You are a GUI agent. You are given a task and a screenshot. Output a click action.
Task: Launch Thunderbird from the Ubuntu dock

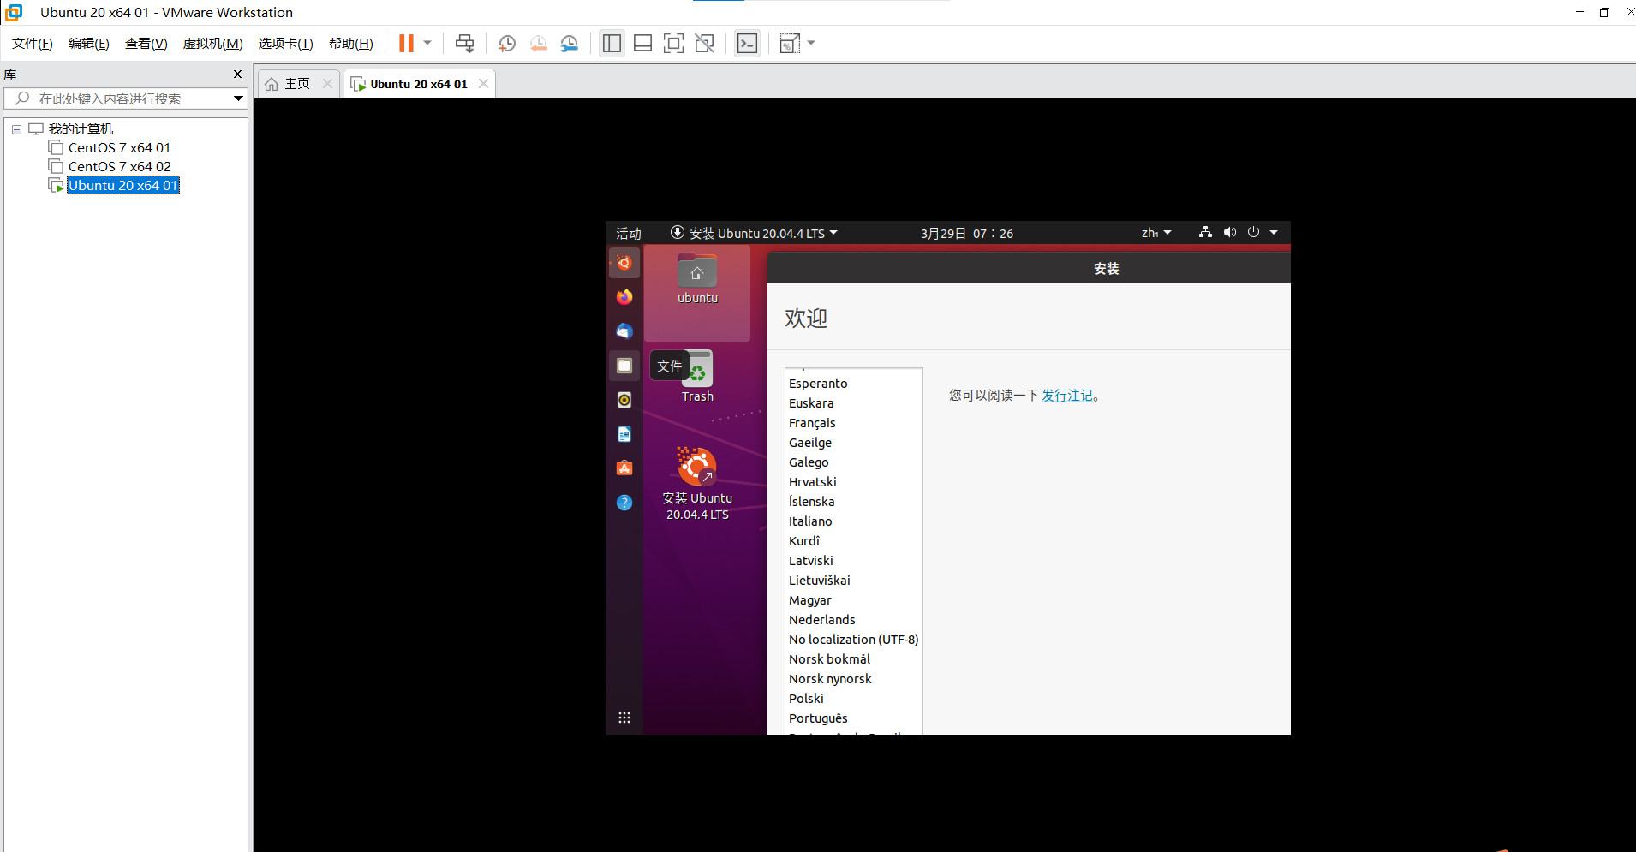point(624,331)
